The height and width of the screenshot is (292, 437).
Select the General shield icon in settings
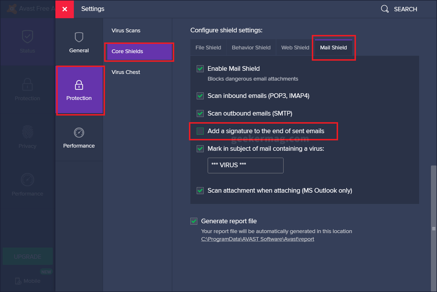[x=79, y=37]
